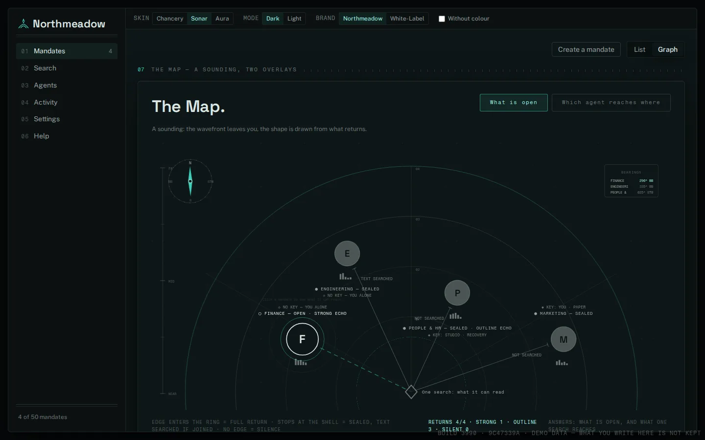705x440 pixels.
Task: Choose the Sonar skin option
Action: (199, 19)
